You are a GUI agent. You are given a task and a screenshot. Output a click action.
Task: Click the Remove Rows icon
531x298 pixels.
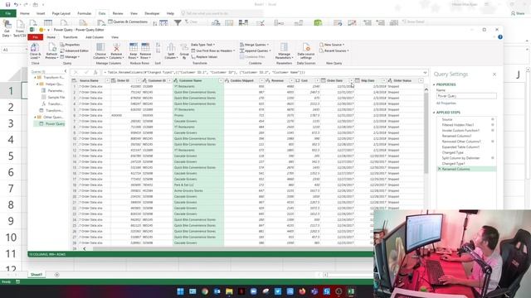pos(145,48)
